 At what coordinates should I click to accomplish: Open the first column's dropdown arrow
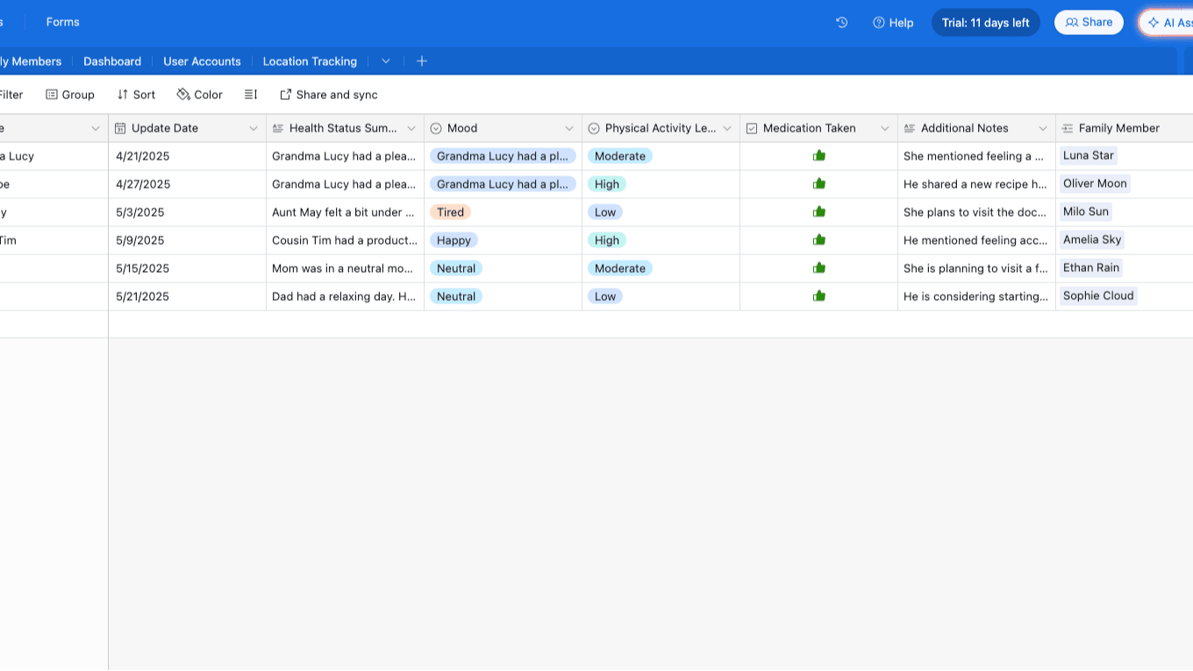tap(96, 129)
